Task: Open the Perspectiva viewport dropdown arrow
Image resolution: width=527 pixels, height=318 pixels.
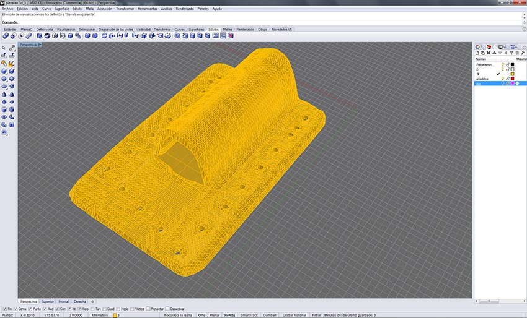Action: 40,45
